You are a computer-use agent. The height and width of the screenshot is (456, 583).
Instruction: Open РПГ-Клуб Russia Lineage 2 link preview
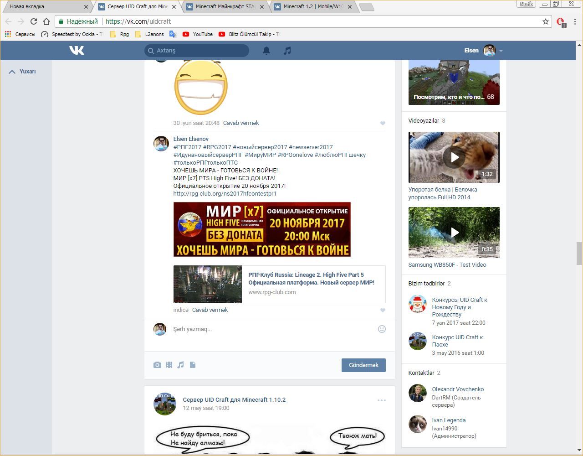[x=279, y=284]
